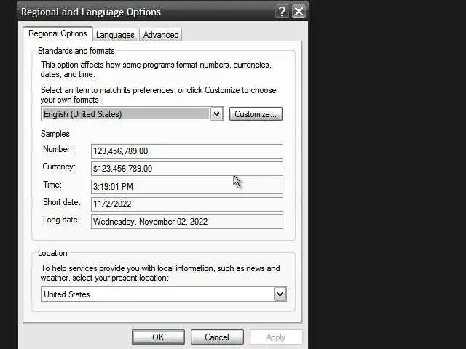
Task: Click the Currency sample field $123,456,789.00
Action: pyautogui.click(x=187, y=169)
